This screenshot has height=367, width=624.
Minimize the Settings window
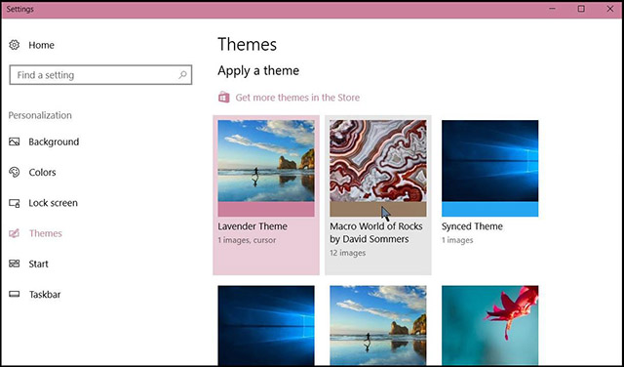pyautogui.click(x=553, y=9)
